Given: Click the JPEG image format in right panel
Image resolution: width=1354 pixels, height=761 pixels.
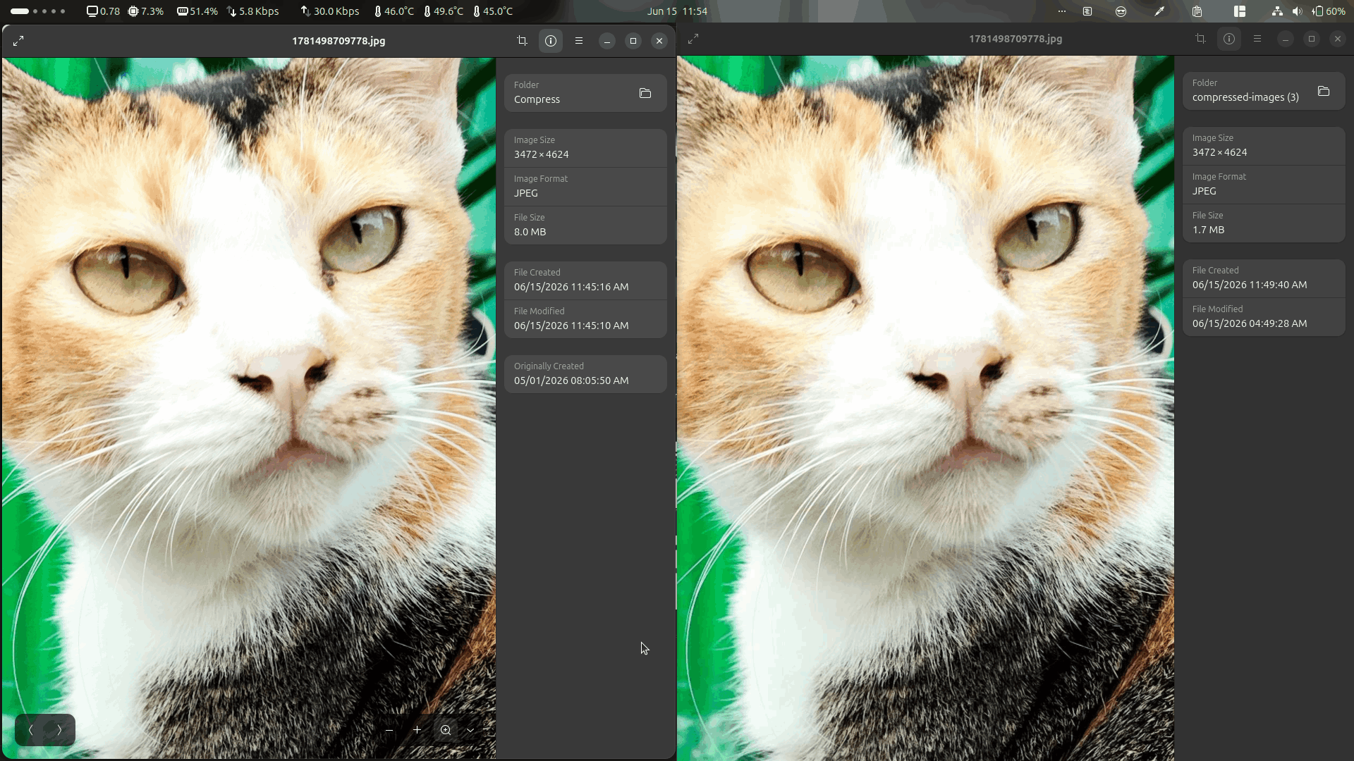Looking at the screenshot, I should pyautogui.click(x=1264, y=185).
